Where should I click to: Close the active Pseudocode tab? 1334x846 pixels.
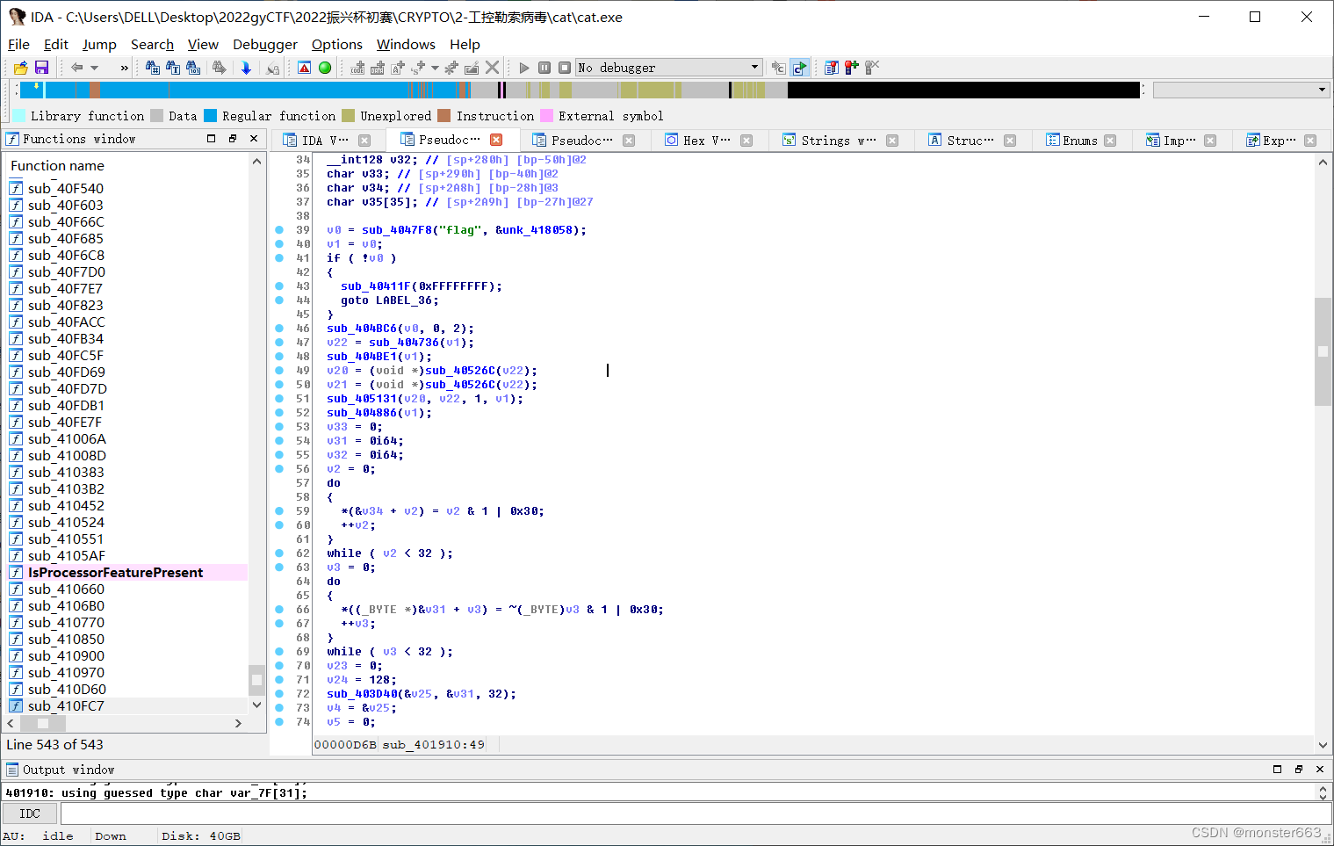tap(496, 140)
